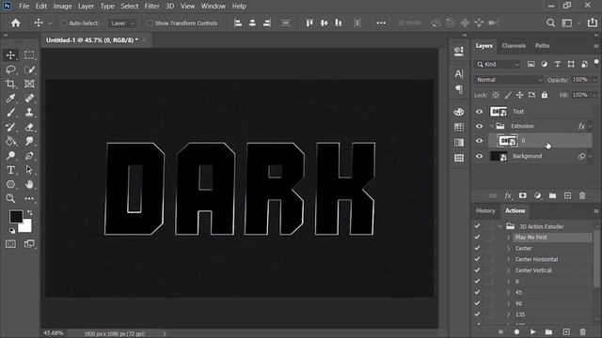The height and width of the screenshot is (338, 602).
Task: Open the Layer menu
Action: [86, 7]
